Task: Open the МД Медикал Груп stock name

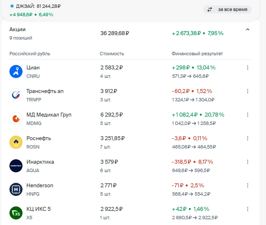Action: [x=49, y=115]
